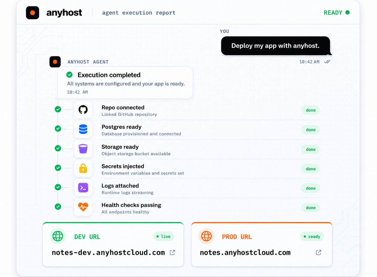Click the green check beside Repo connected
Viewport: 377px width, 277px height.
coord(58,109)
